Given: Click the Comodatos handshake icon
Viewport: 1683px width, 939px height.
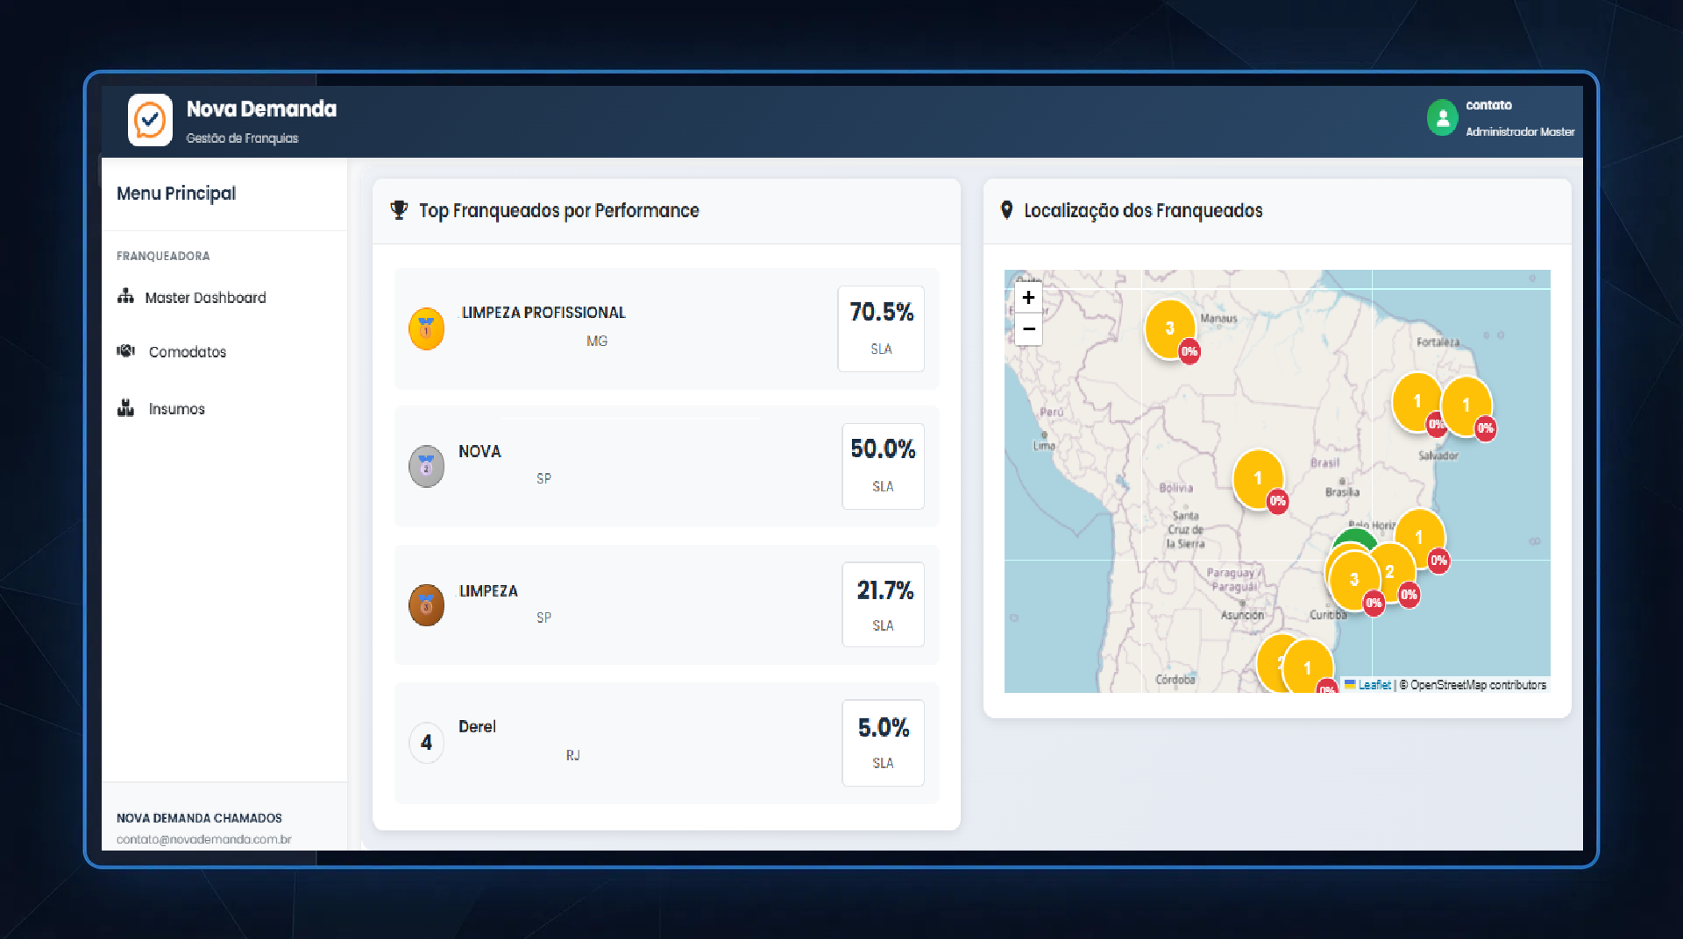Looking at the screenshot, I should point(125,351).
